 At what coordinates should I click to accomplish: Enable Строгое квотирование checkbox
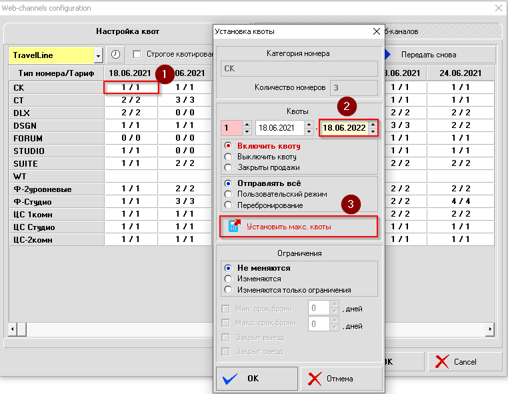point(137,55)
